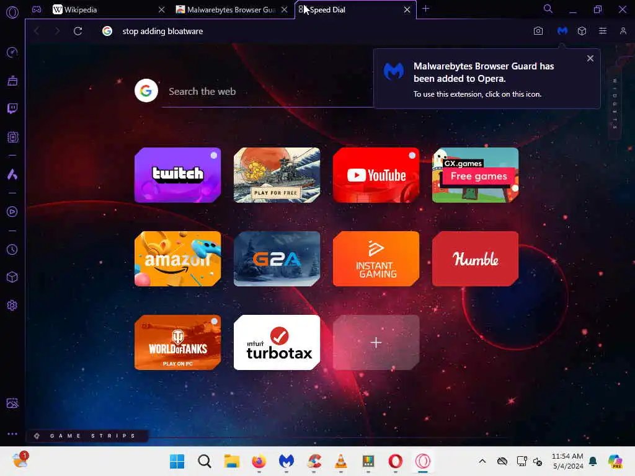Click the address bar text
635x476 pixels.
pos(162,31)
